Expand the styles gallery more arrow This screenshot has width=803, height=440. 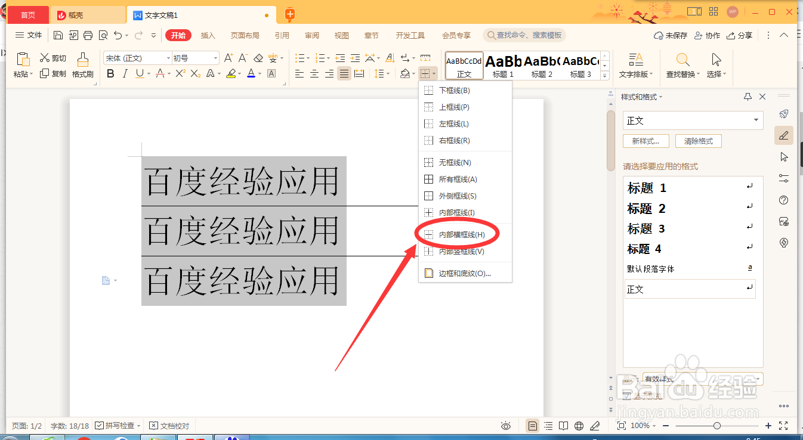(x=605, y=76)
